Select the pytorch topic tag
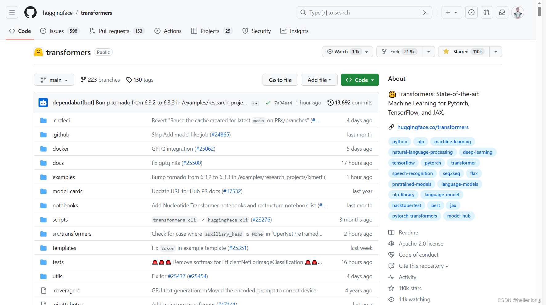546x305 pixels. [433, 163]
